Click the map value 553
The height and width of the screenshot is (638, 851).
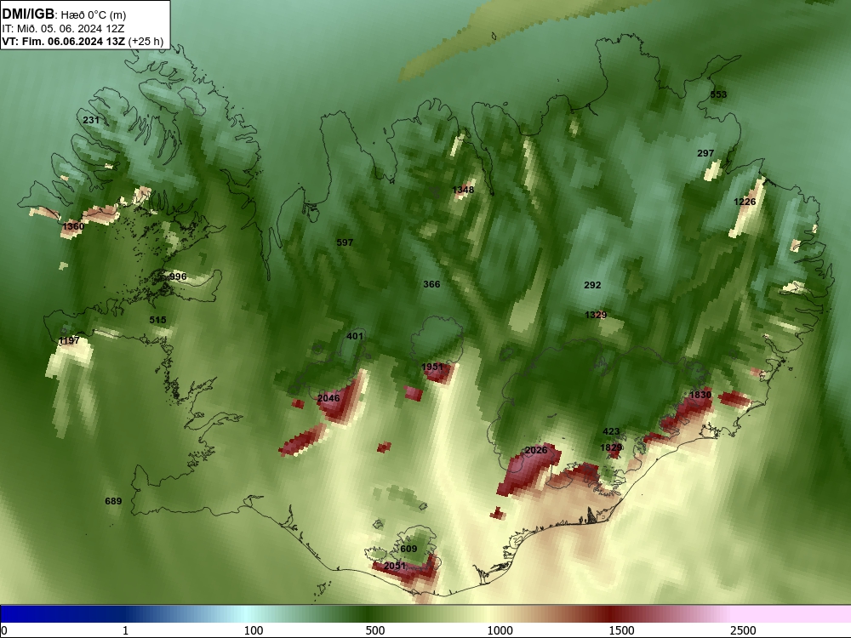718,94
